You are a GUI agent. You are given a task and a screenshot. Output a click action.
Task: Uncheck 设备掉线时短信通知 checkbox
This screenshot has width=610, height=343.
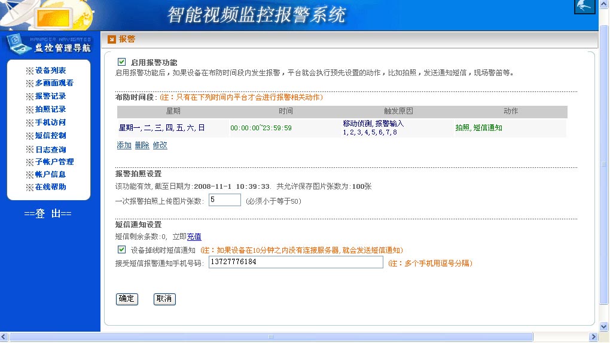tap(122, 250)
